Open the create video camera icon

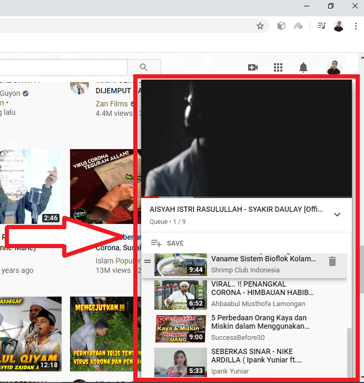click(x=253, y=67)
